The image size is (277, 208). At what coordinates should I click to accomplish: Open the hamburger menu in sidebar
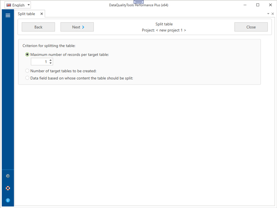pyautogui.click(x=8, y=15)
